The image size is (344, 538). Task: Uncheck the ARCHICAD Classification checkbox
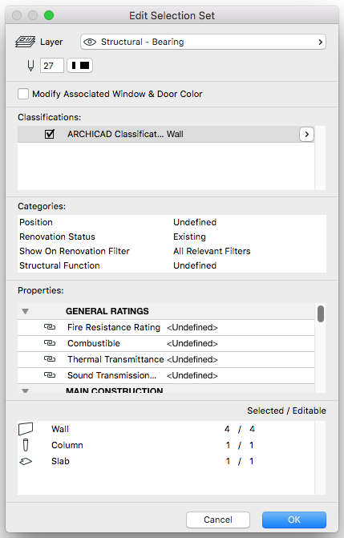pyautogui.click(x=50, y=134)
